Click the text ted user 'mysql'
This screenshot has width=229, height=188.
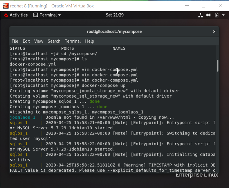point(30,138)
